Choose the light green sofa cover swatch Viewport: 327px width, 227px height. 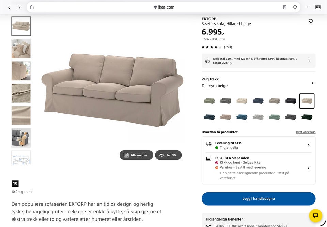point(274,117)
